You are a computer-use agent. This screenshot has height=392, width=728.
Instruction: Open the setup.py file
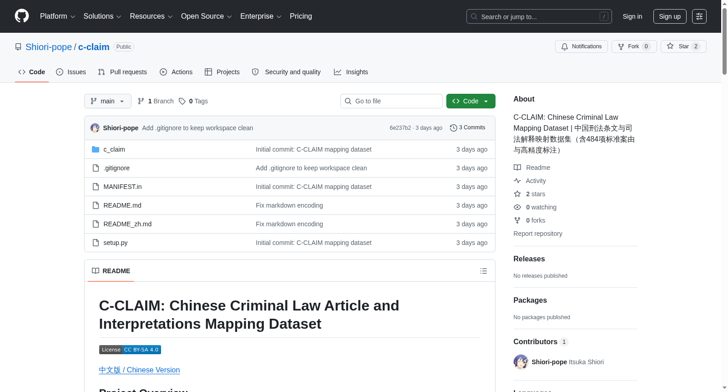tap(116, 243)
